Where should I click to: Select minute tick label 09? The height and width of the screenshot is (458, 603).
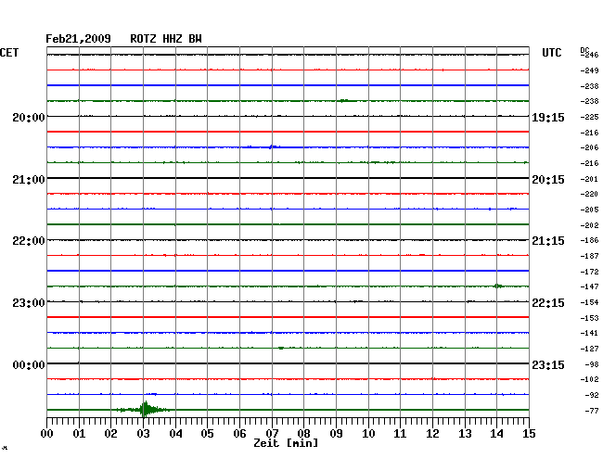[336, 434]
